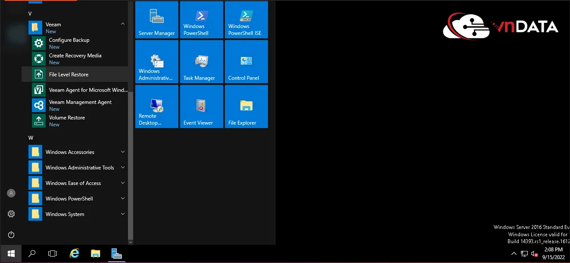Show hidden system tray icons

pos(514,254)
